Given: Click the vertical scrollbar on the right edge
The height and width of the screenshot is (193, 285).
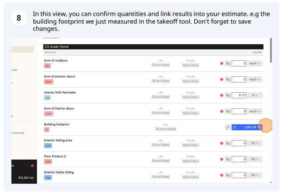Looking at the screenshot, I should (x=271, y=50).
